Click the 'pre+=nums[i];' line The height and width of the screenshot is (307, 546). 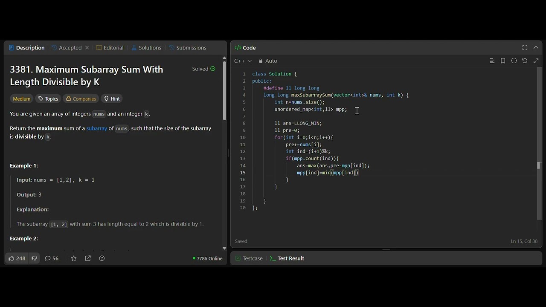click(304, 145)
